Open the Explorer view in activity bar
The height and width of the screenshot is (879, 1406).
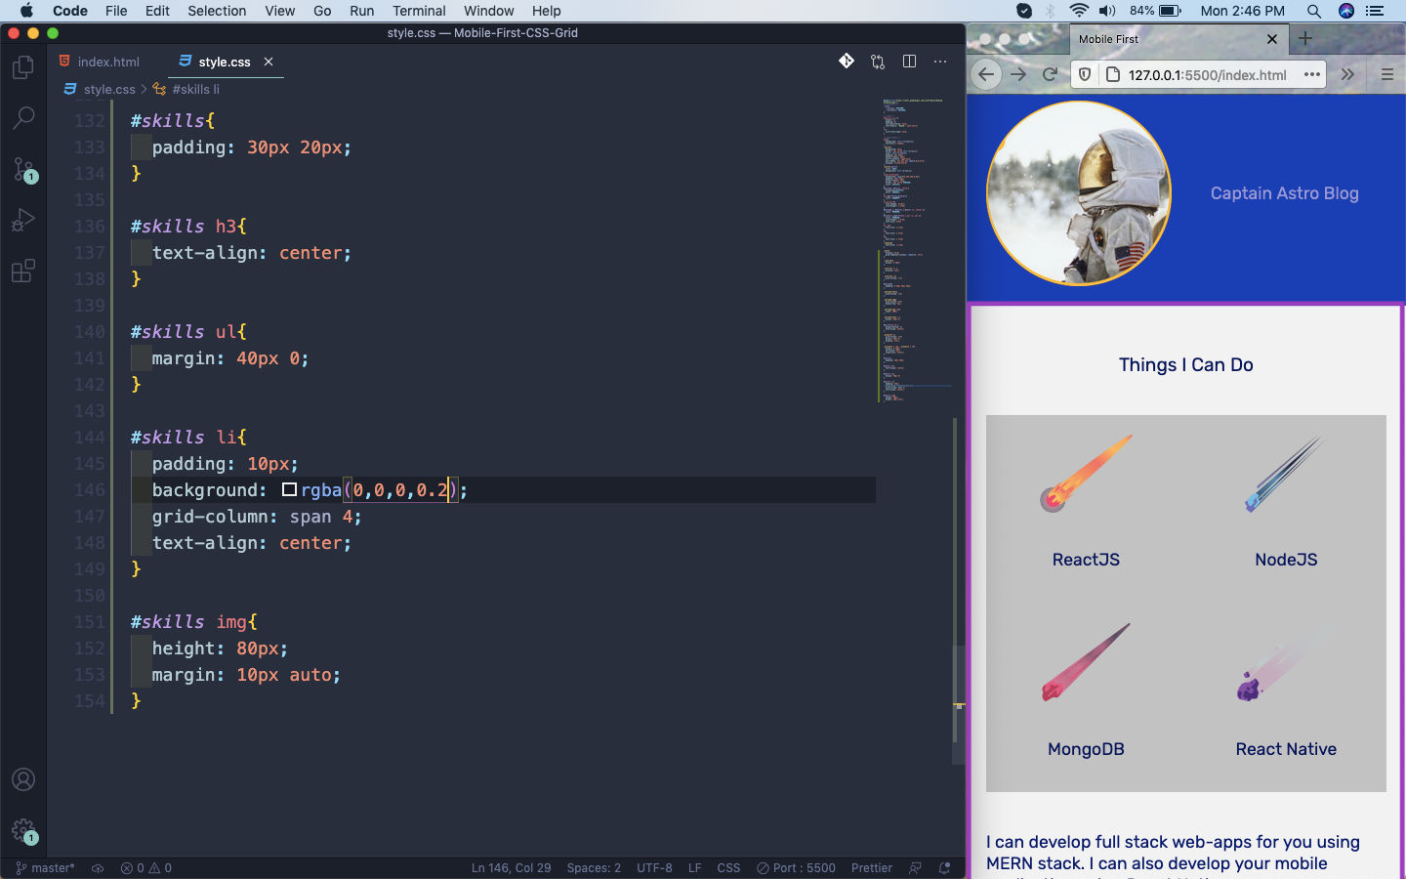(x=23, y=67)
